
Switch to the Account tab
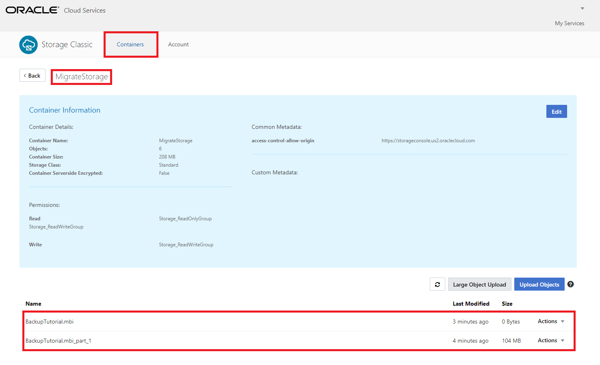[178, 44]
